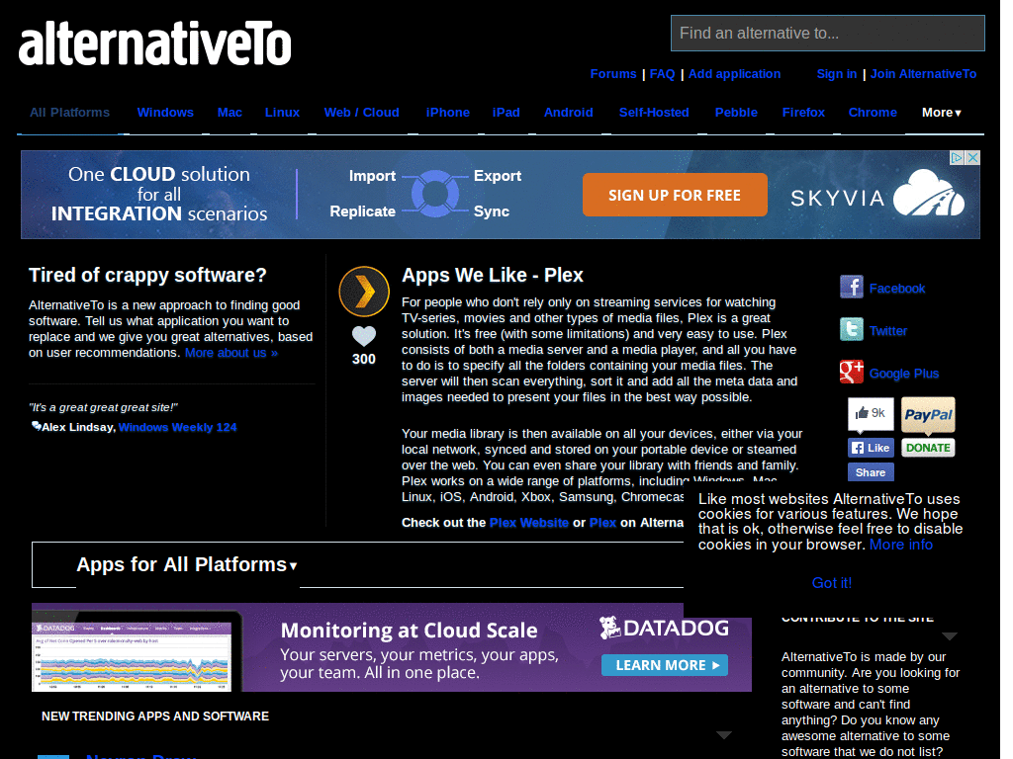1013x759 pixels.
Task: Select the Linux platform tab
Action: tap(282, 113)
